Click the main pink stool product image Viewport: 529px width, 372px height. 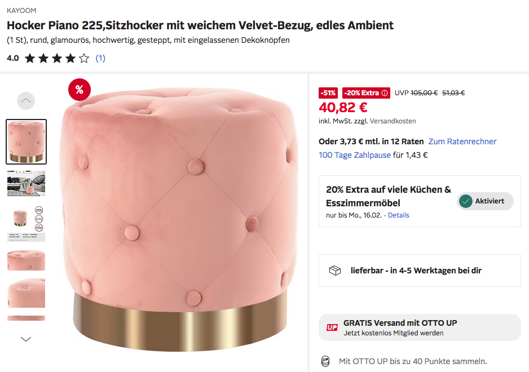[x=179, y=219]
